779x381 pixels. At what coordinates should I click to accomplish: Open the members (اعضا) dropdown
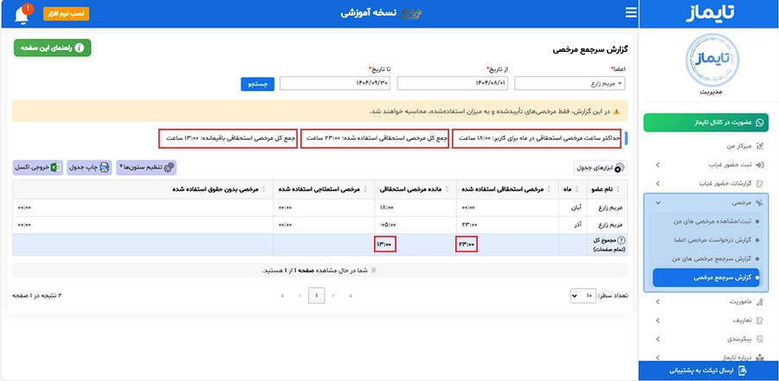[x=570, y=83]
